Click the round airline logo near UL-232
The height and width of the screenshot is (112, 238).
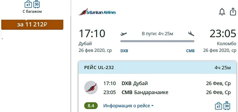pos(91,88)
